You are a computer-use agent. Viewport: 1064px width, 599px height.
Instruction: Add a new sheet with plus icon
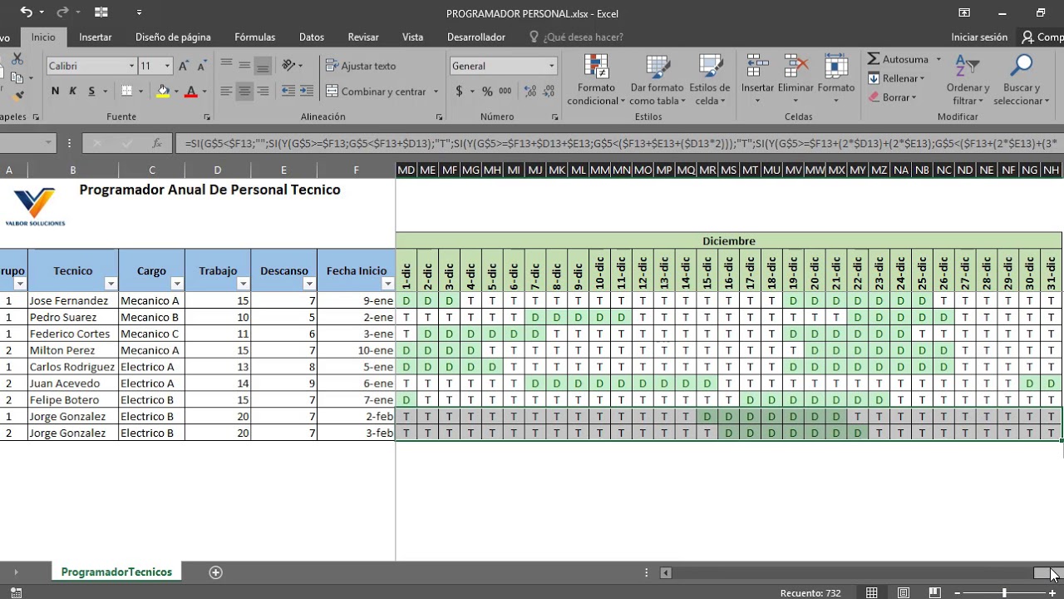point(216,572)
